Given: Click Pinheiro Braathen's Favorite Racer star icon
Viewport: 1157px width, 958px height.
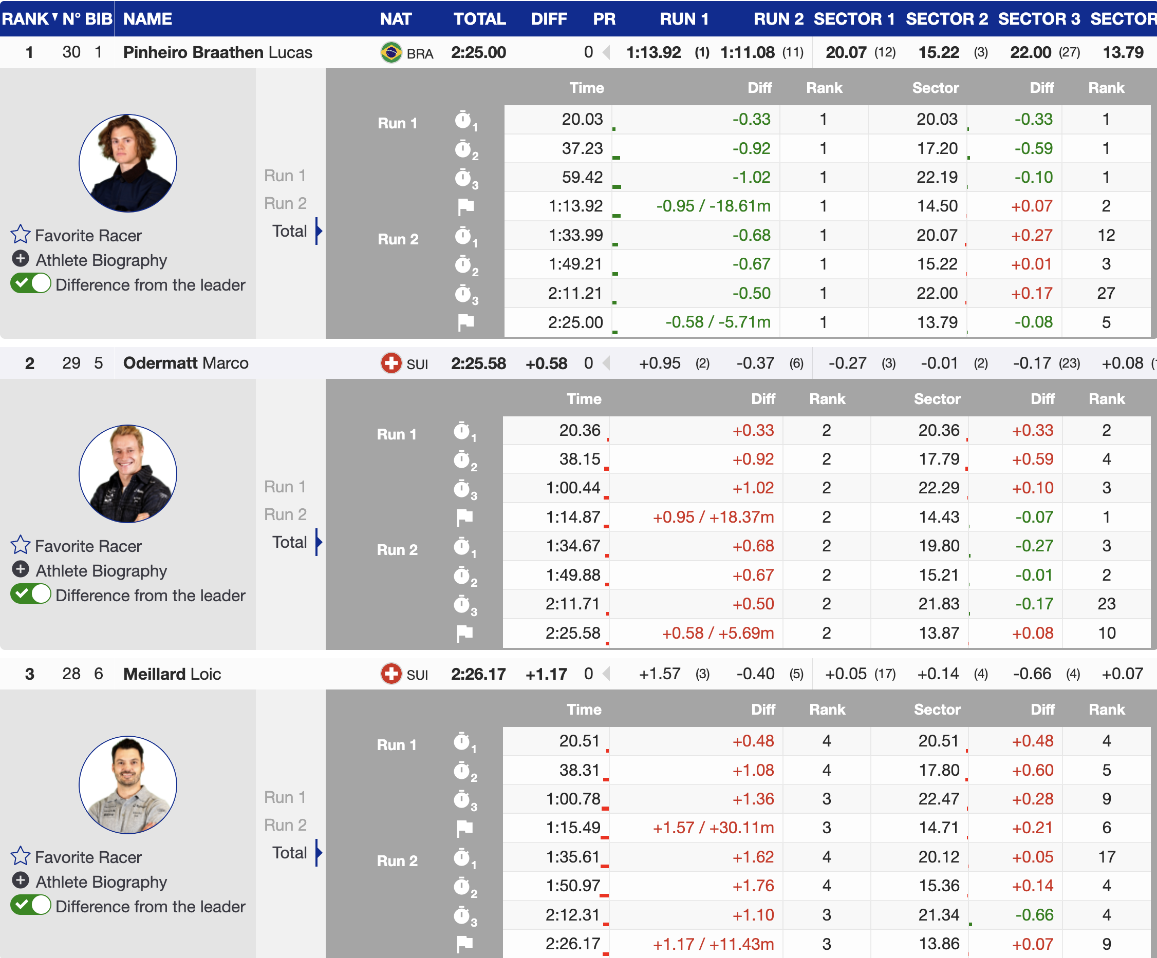Looking at the screenshot, I should tap(21, 235).
